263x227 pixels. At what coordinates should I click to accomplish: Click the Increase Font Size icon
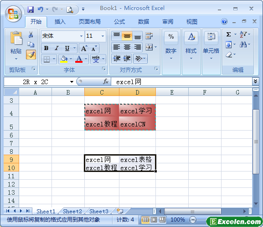coord(84,48)
